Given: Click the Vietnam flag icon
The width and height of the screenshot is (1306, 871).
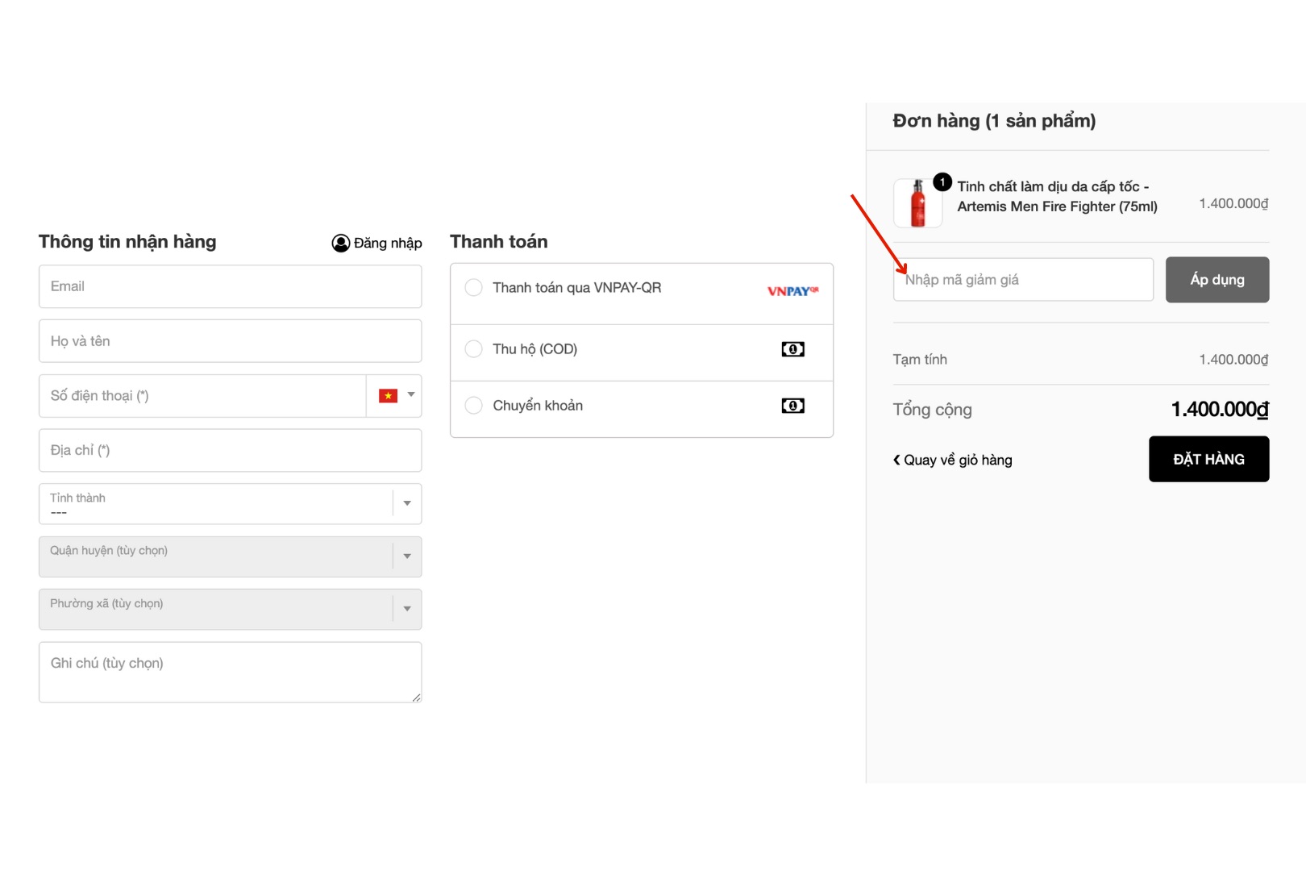Looking at the screenshot, I should click(x=389, y=396).
